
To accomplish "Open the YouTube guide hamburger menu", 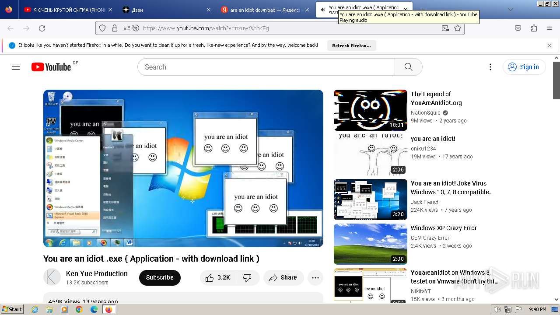I will tap(16, 67).
